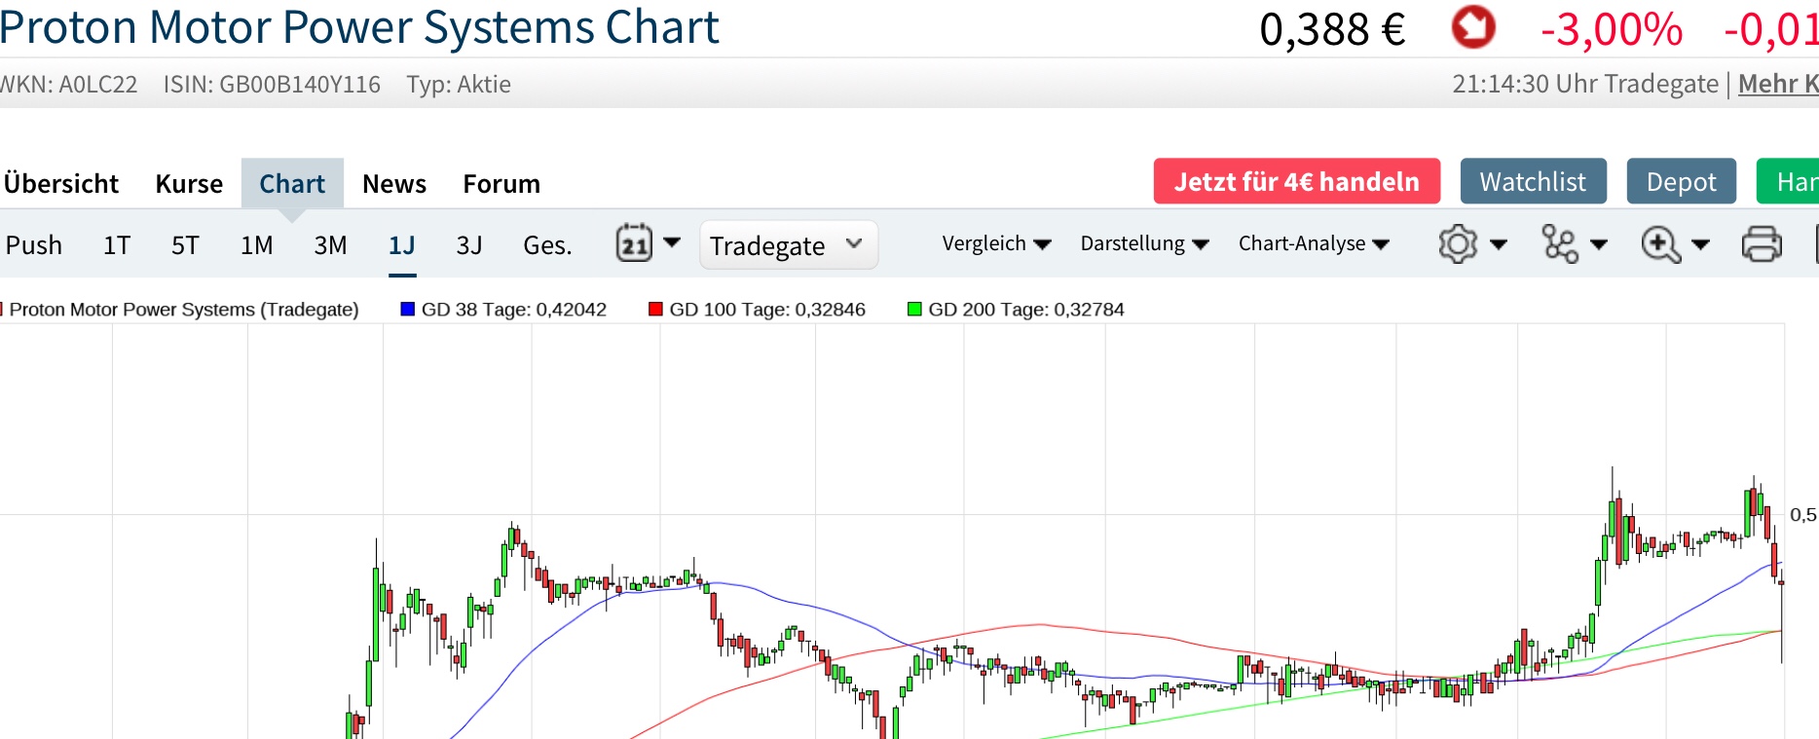Select the 3M time range

(x=330, y=245)
